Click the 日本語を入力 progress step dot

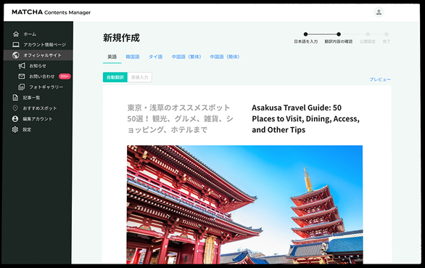click(x=306, y=34)
